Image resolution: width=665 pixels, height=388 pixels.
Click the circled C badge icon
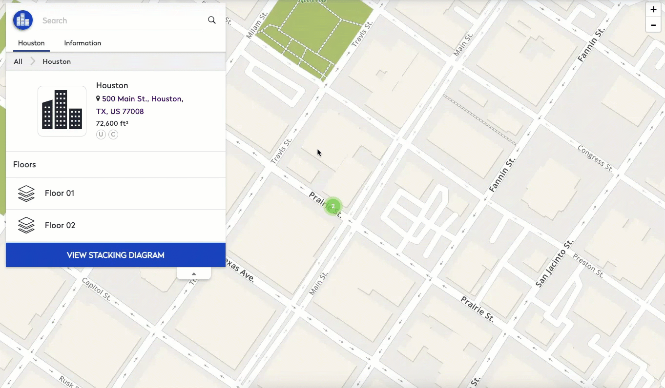coord(113,135)
